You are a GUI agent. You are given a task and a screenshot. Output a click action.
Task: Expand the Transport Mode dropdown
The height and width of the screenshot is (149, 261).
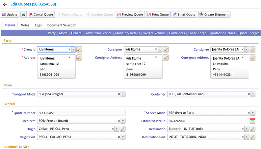tap(123, 94)
